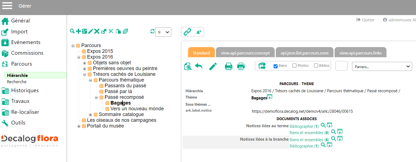Click the Quitter logout link
The height and width of the screenshot is (162, 416).
(365, 20)
